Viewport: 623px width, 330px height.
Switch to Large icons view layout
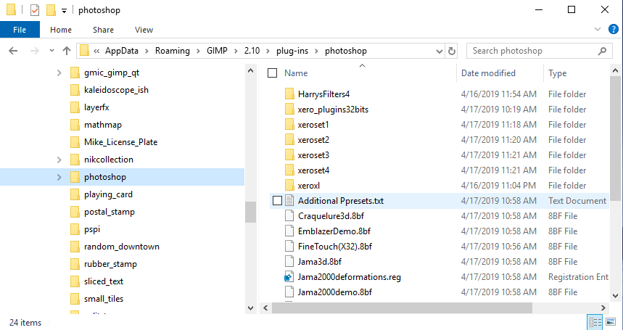click(611, 322)
